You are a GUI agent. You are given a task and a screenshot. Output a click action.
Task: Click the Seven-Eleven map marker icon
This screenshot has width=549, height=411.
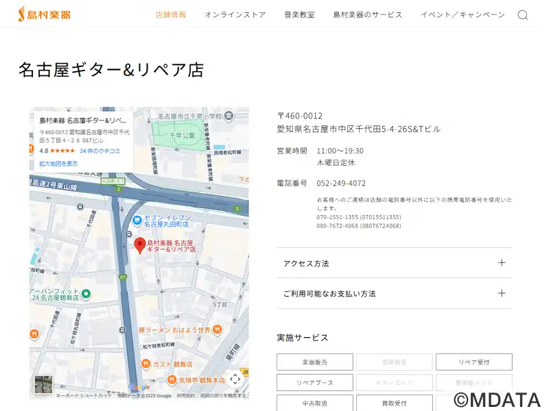pyautogui.click(x=137, y=221)
